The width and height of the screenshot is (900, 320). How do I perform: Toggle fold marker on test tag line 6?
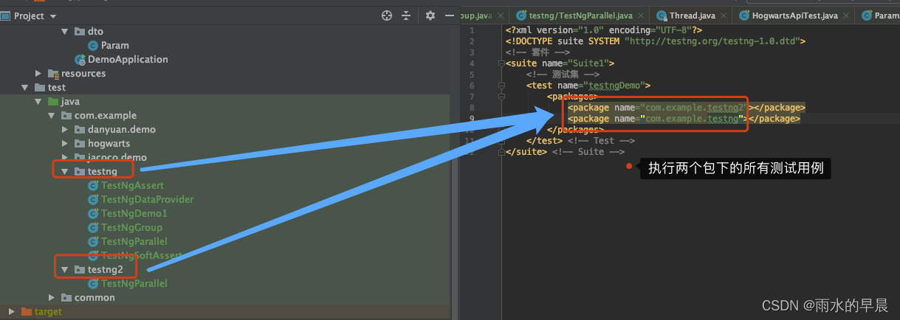click(500, 86)
